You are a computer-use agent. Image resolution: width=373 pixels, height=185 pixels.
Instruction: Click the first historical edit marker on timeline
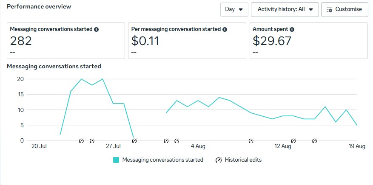[81, 140]
